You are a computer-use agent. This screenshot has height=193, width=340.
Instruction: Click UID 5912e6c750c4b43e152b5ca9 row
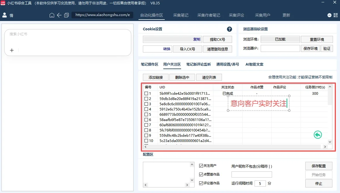185,109
